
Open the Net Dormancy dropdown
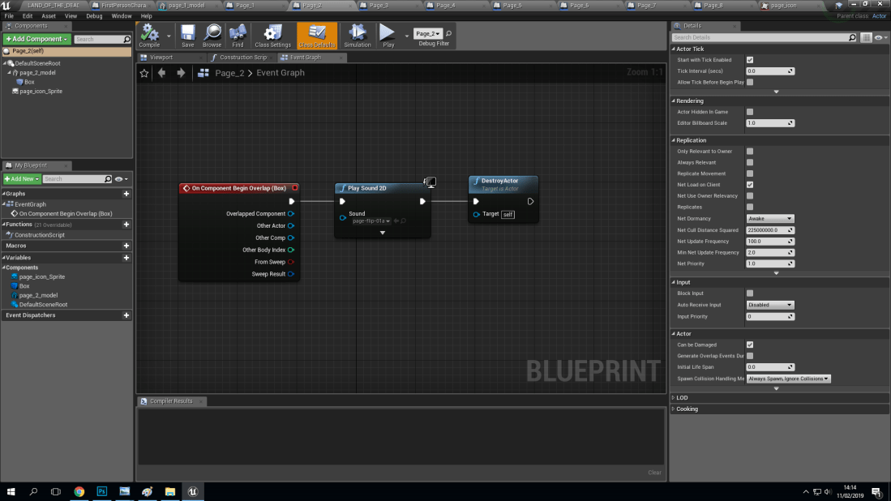(769, 218)
